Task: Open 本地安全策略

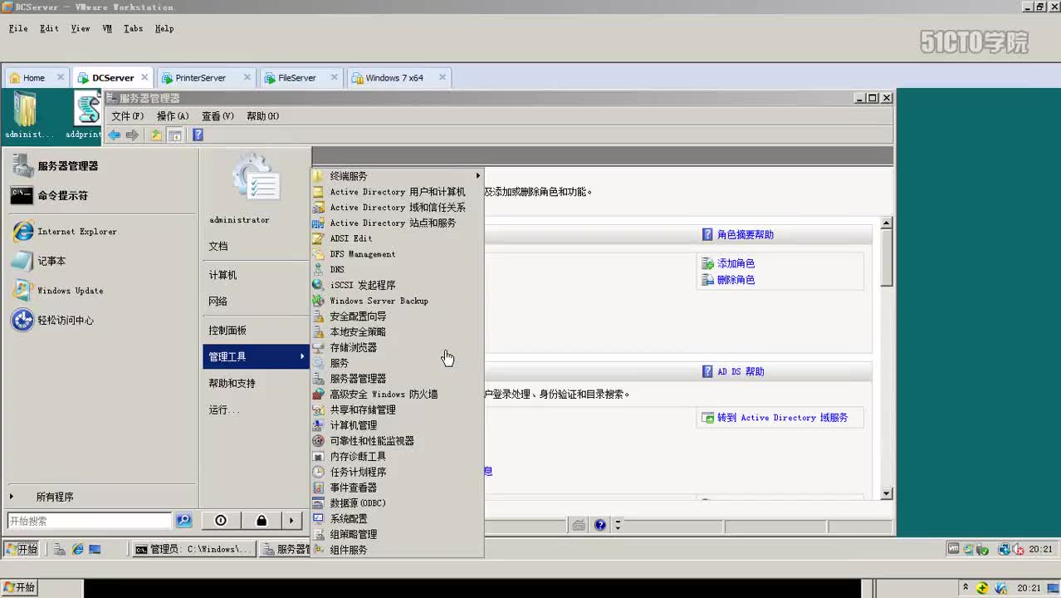Action: [x=397, y=332]
